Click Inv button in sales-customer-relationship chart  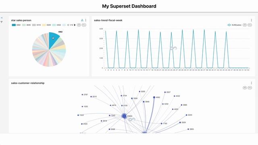[x=250, y=88]
